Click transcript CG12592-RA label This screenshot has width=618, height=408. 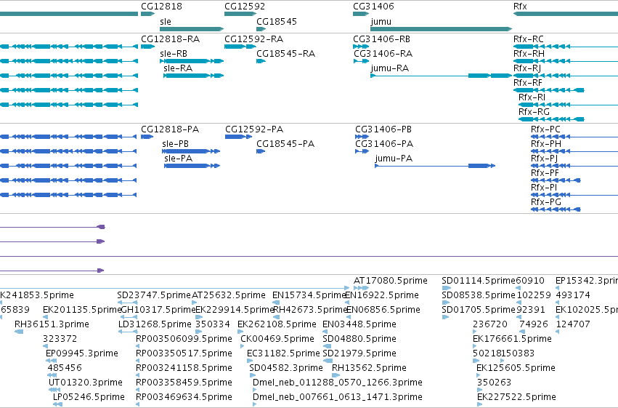pos(254,39)
